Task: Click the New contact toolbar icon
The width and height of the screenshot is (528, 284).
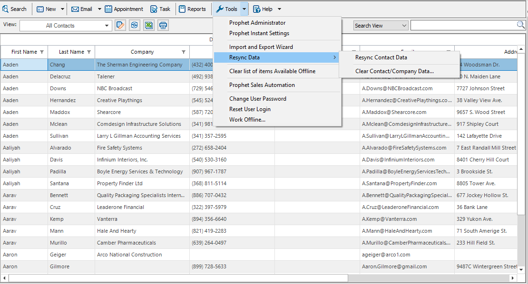Action: point(40,9)
